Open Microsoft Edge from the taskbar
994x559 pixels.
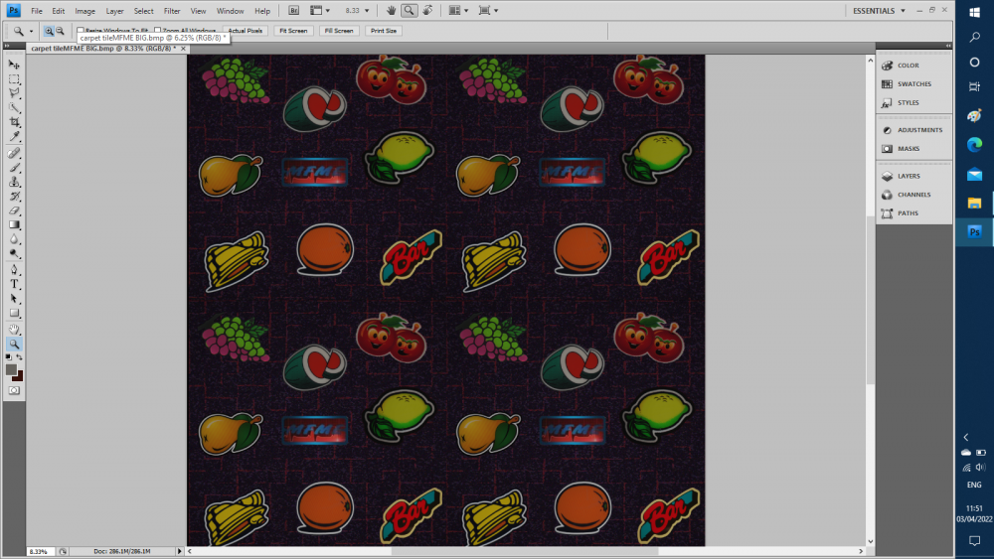tap(974, 145)
